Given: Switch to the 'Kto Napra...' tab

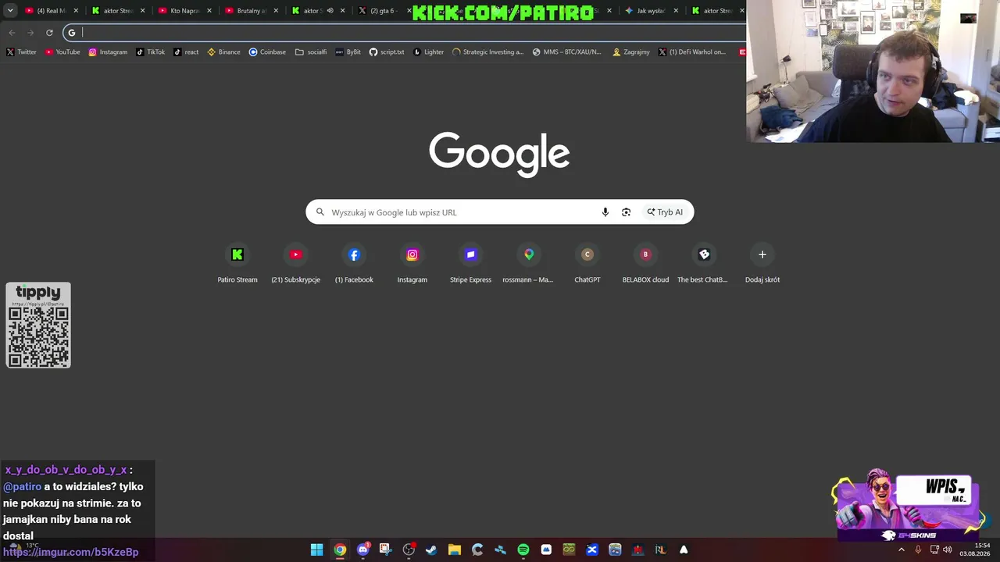Looking at the screenshot, I should tap(185, 11).
